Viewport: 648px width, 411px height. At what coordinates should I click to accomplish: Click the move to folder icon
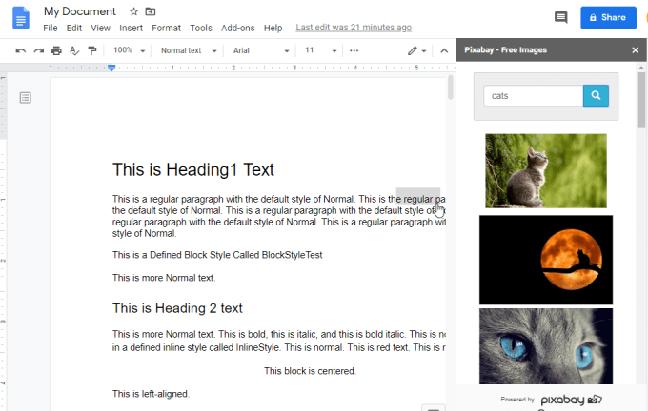[x=151, y=11]
